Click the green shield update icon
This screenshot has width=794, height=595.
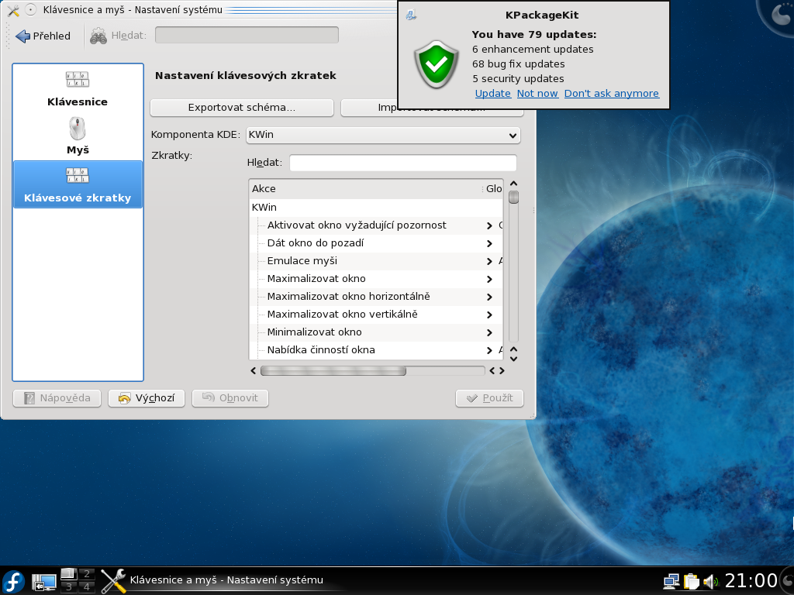tap(436, 64)
